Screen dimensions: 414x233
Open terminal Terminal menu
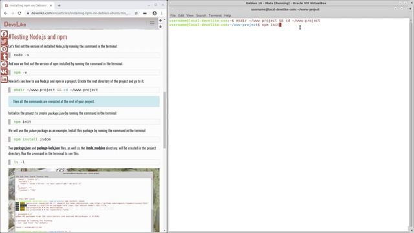215,16
